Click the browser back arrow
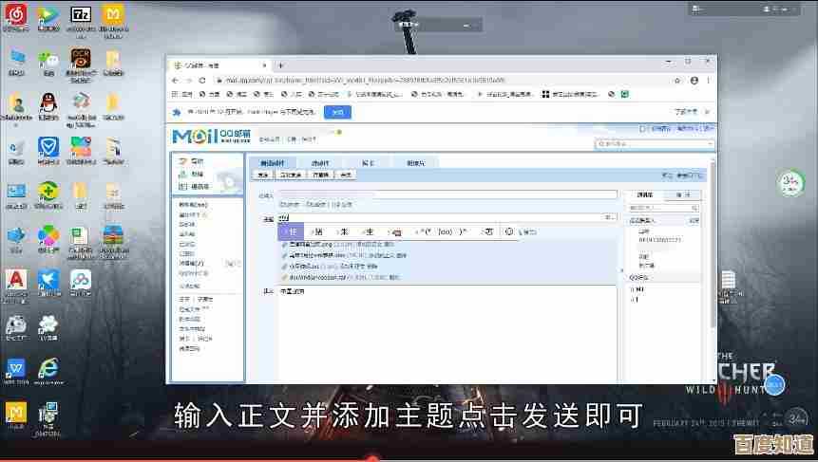818x462 pixels. tap(175, 81)
